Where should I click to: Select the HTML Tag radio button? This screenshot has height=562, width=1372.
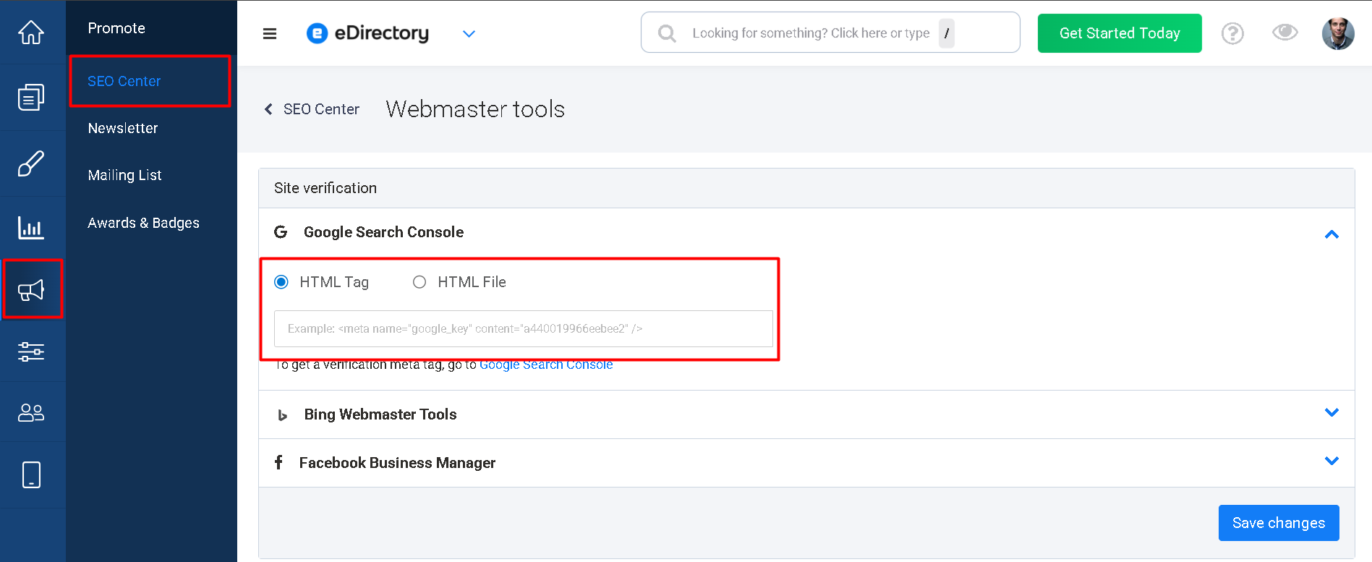pos(281,282)
